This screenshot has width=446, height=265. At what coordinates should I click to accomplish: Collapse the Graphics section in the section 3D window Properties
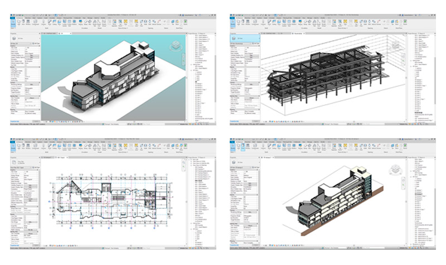[x=258, y=170]
